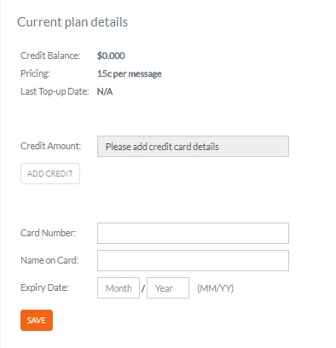This screenshot has height=348, width=336.
Task: Click the 15c per message pricing text
Action: click(x=130, y=74)
